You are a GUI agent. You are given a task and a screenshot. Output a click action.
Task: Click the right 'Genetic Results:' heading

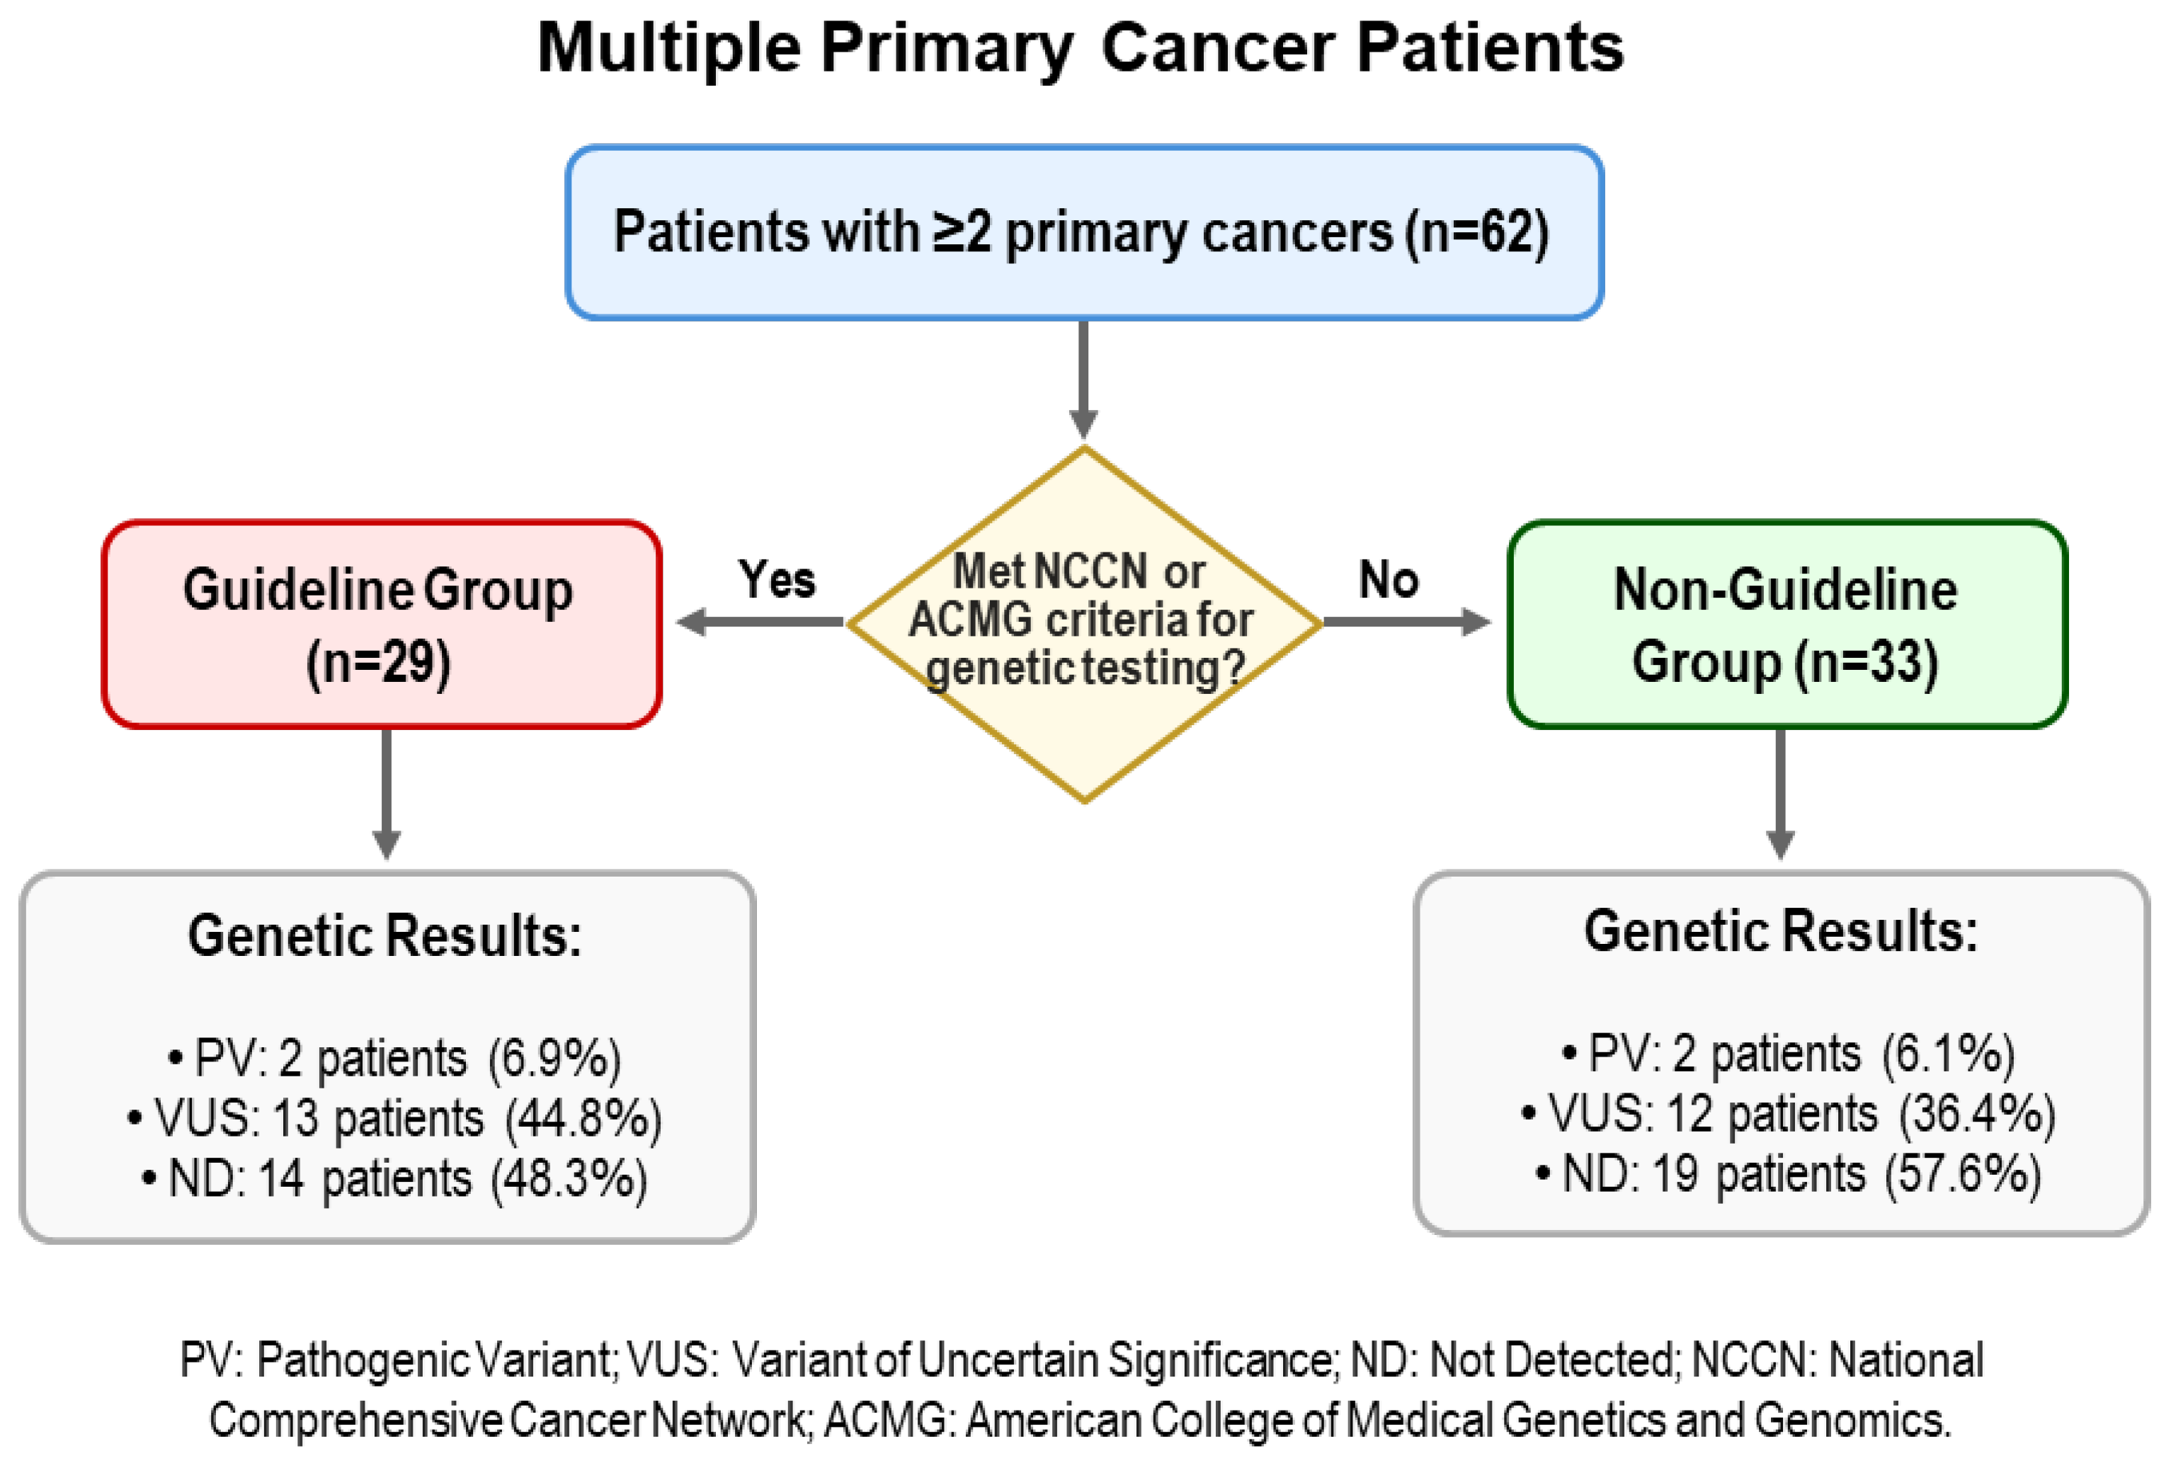click(x=1781, y=932)
